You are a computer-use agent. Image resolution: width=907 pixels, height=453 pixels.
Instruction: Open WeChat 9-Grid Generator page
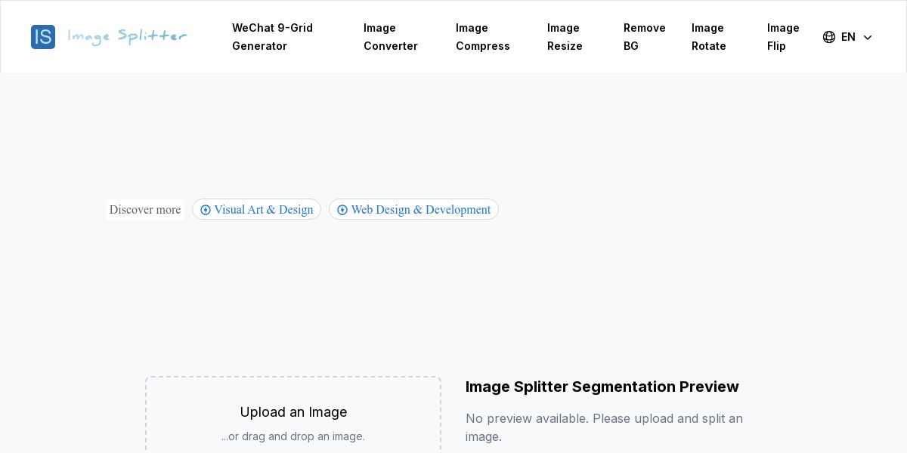(272, 37)
